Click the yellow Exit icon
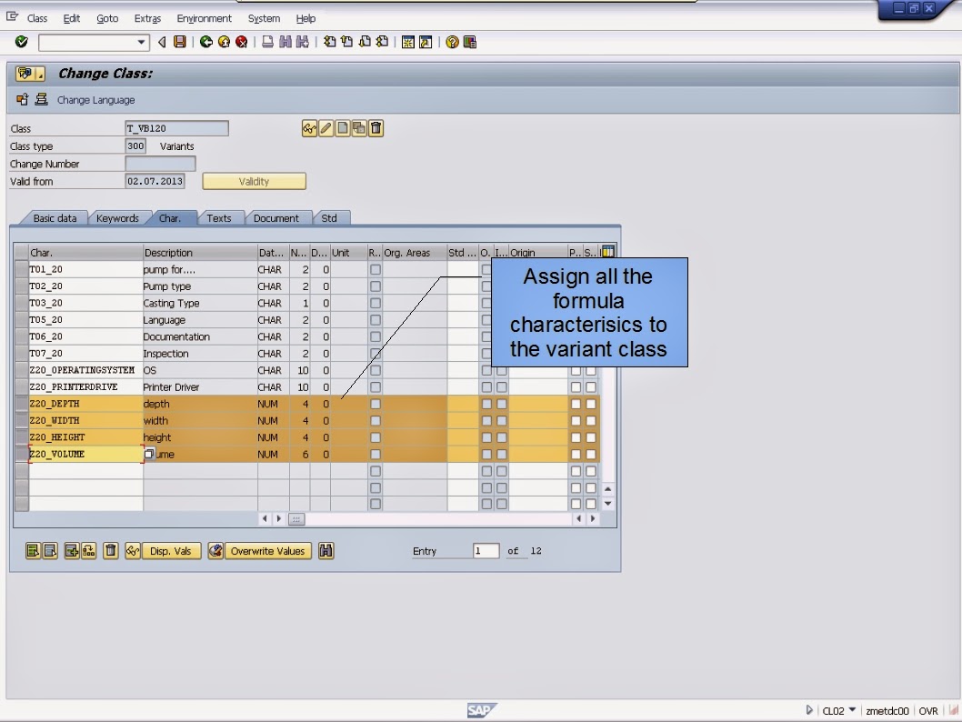This screenshot has height=722, width=962. 224,42
